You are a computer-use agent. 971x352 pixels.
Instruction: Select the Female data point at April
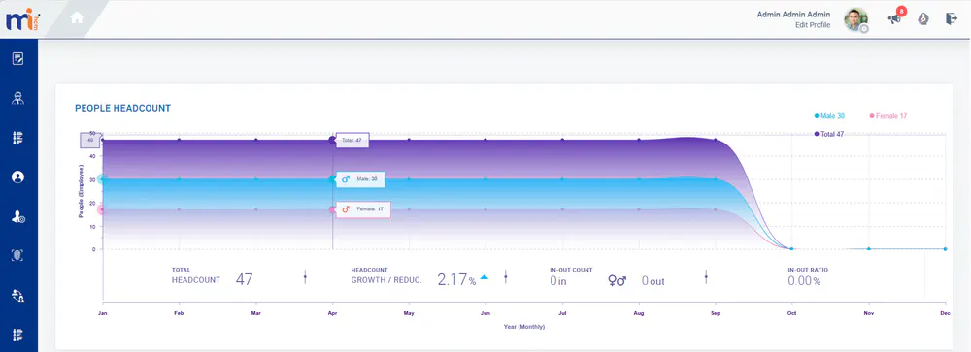click(x=332, y=209)
